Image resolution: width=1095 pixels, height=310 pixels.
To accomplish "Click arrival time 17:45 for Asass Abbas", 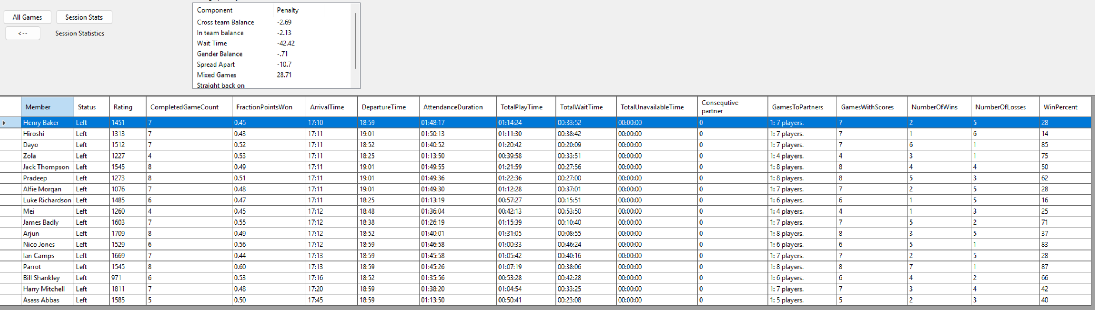I will point(332,300).
